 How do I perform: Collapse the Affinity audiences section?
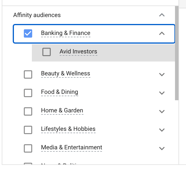162,15
